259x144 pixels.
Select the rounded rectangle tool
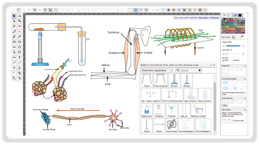click(x=20, y=42)
